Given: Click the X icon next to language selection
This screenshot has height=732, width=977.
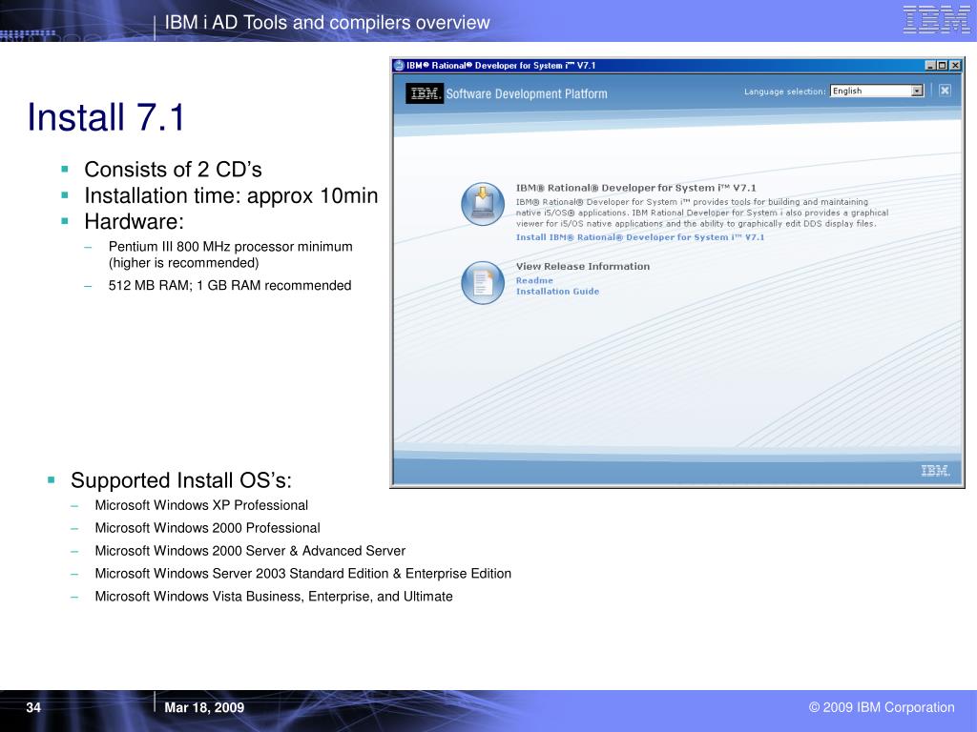Looking at the screenshot, I should tap(945, 91).
